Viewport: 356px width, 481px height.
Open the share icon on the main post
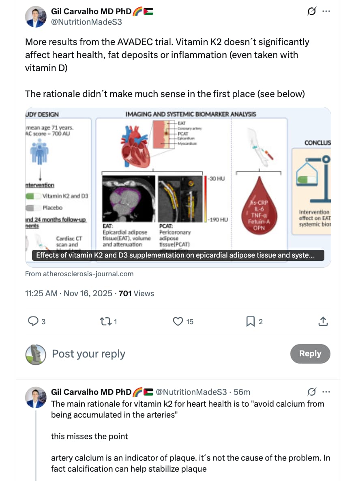pyautogui.click(x=323, y=322)
